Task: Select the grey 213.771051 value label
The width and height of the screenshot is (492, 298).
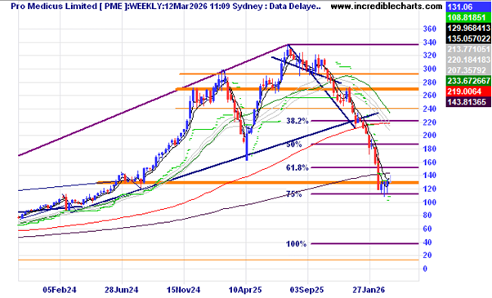Action: click(468, 49)
